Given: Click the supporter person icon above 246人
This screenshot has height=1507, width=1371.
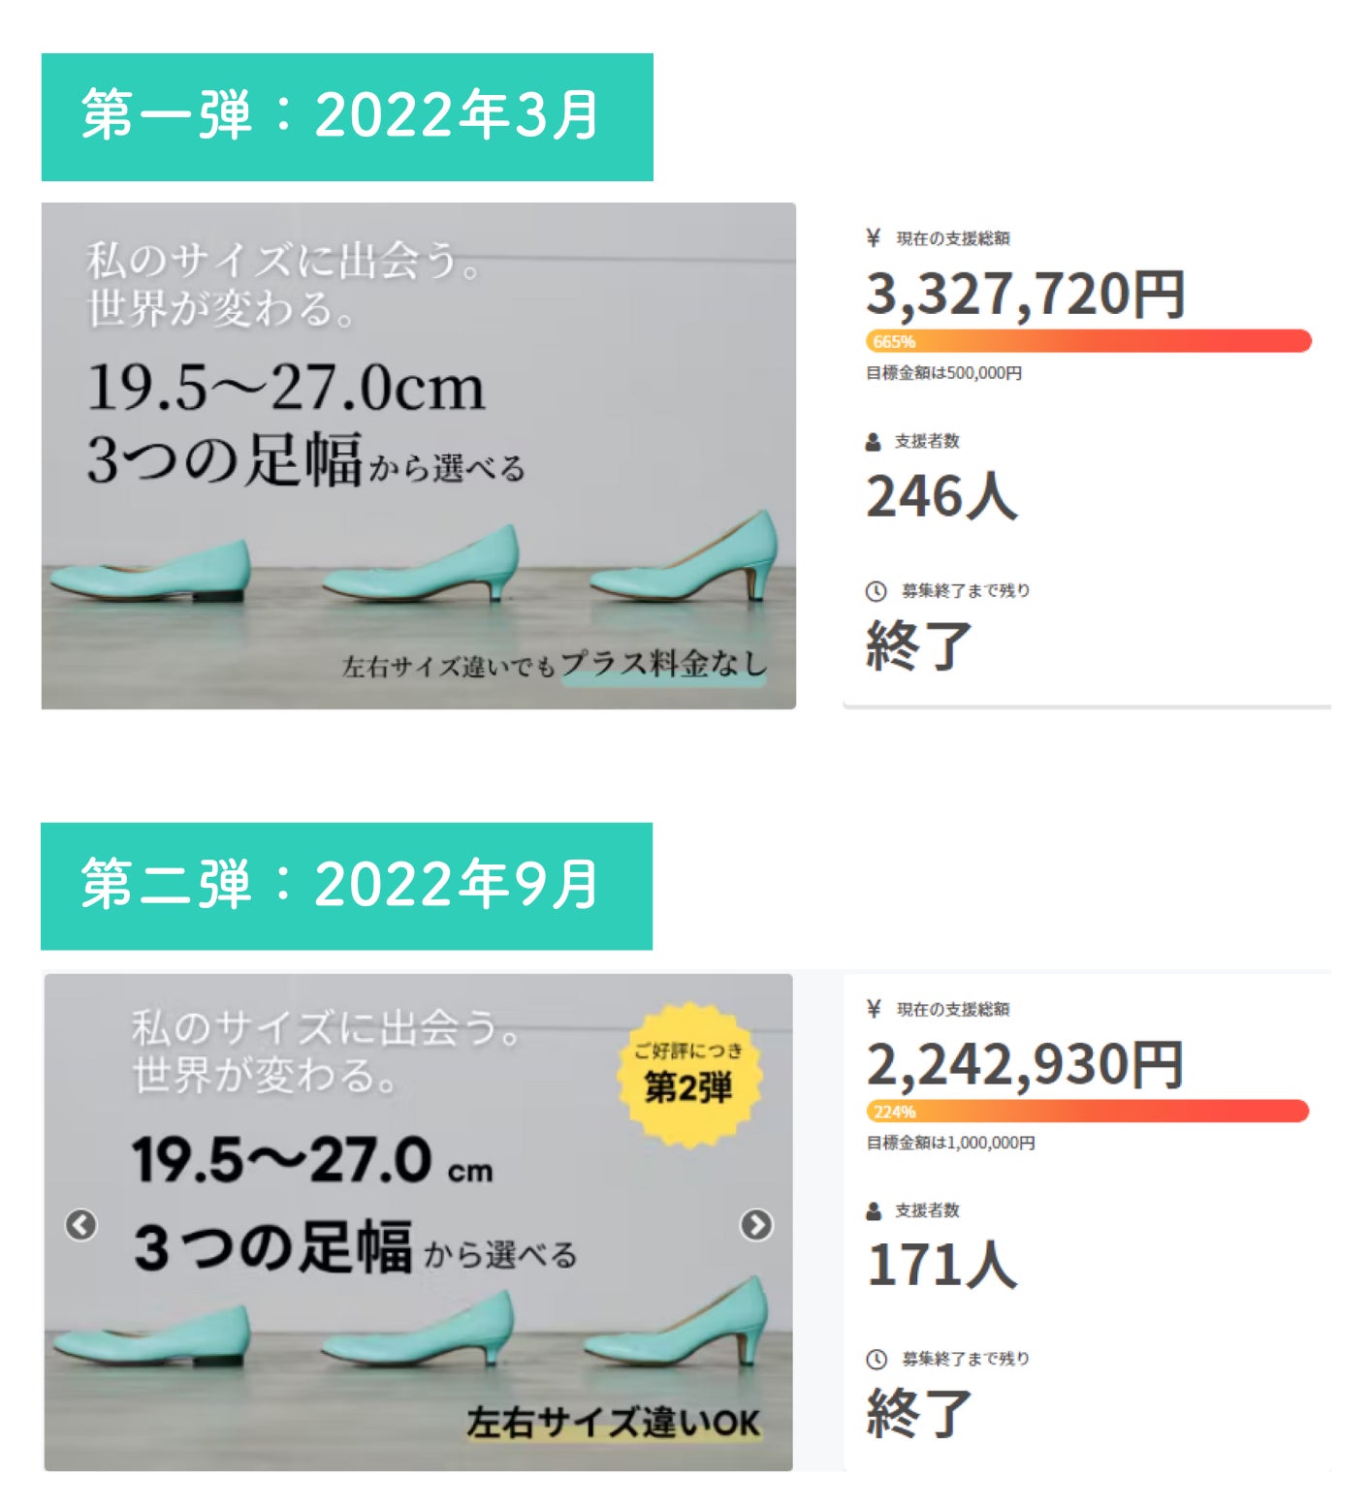Looking at the screenshot, I should tap(873, 442).
